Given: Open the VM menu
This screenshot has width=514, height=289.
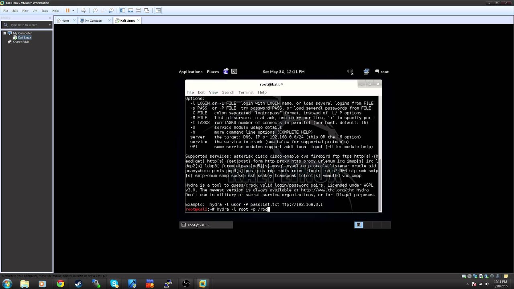Looking at the screenshot, I should tap(35, 11).
